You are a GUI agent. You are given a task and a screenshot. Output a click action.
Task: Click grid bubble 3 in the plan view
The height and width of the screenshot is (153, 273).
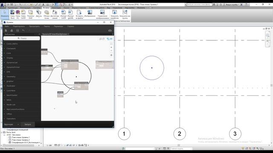235,134
